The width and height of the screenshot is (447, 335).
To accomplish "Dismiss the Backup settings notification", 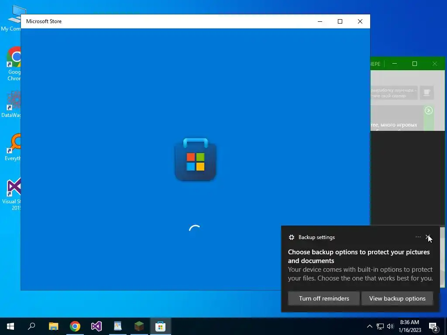I will point(428,237).
